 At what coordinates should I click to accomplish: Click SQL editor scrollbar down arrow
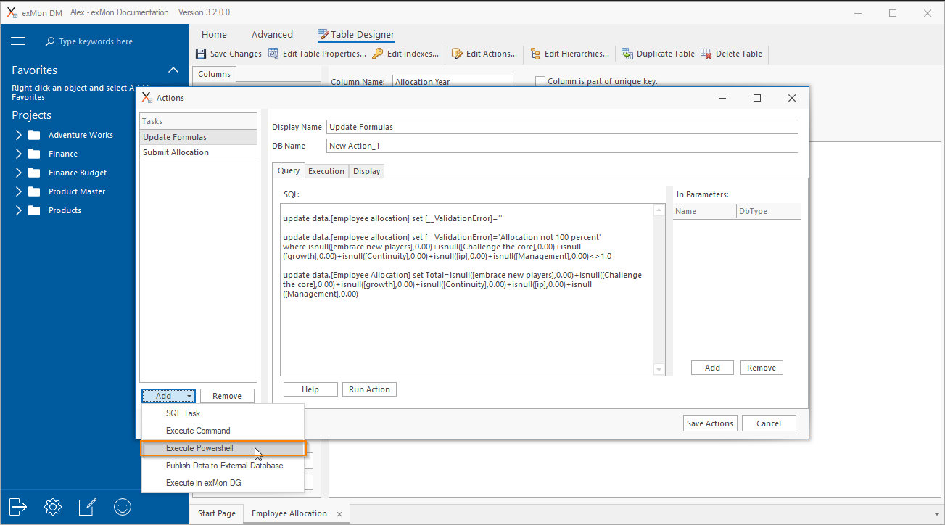pyautogui.click(x=659, y=370)
